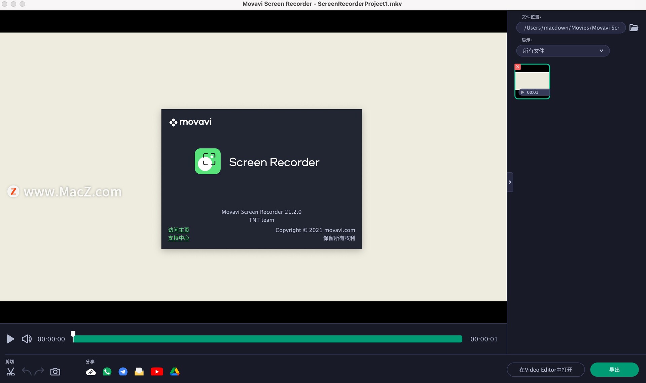646x383 pixels.
Task: Take a snapshot with the camera icon
Action: [x=55, y=372]
